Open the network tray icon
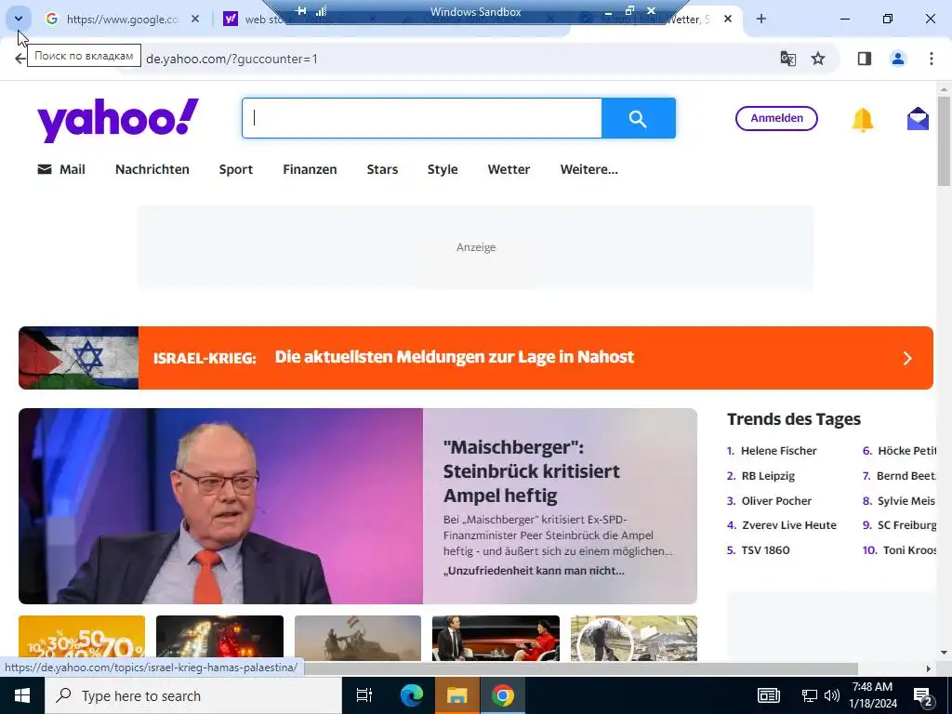 click(810, 695)
